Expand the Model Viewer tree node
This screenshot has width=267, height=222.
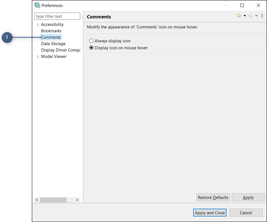click(x=38, y=57)
